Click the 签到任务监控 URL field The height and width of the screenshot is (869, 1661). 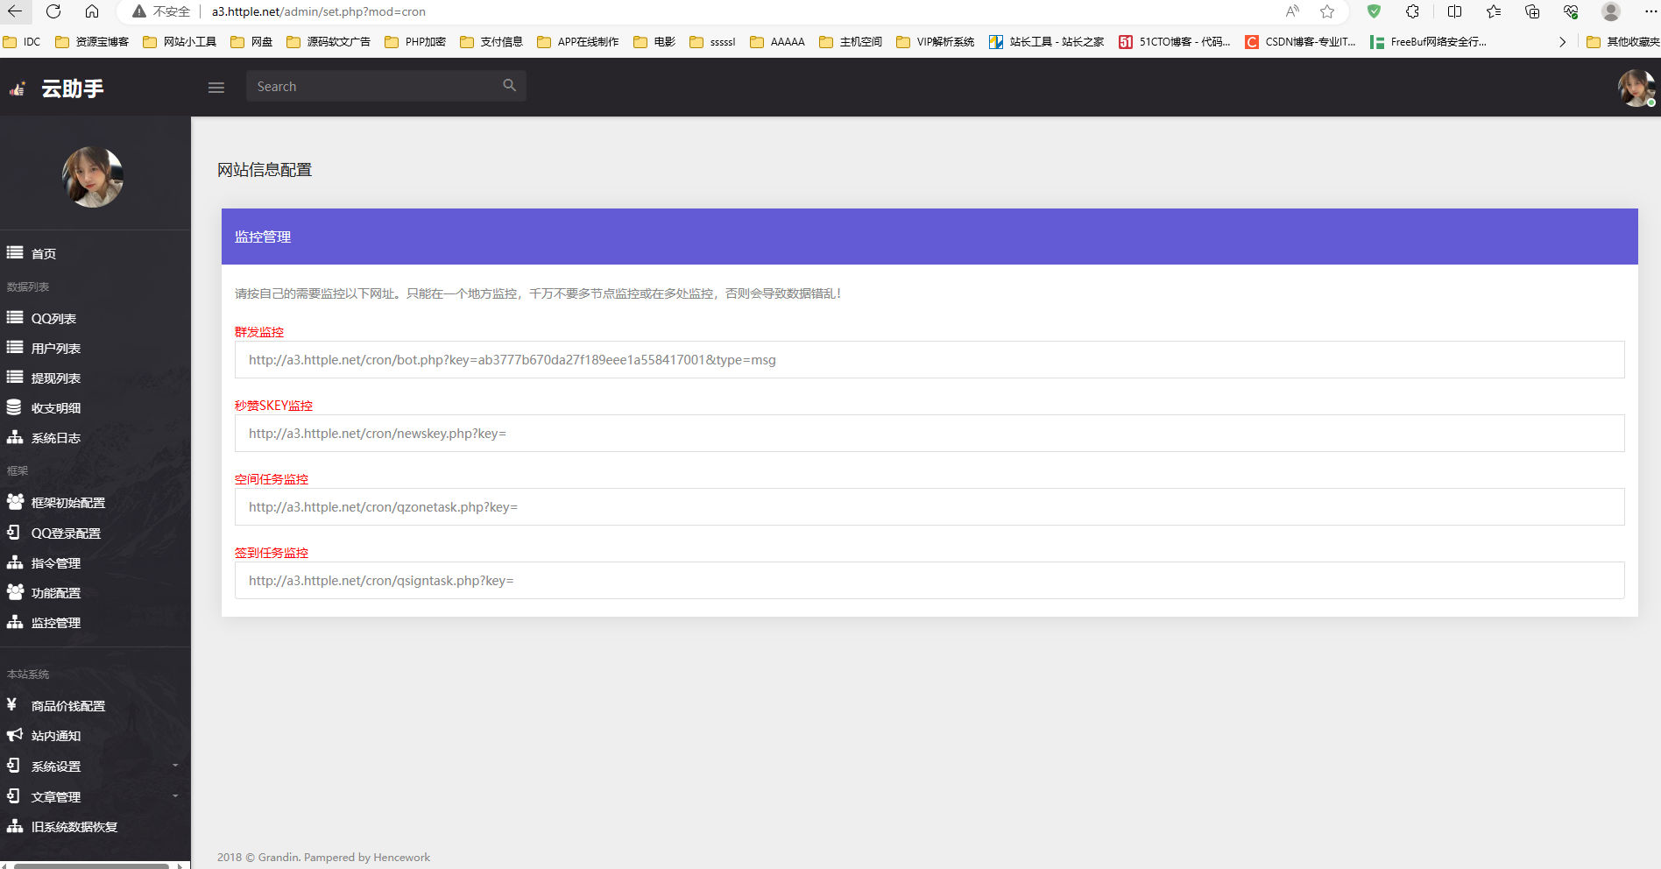click(x=929, y=581)
